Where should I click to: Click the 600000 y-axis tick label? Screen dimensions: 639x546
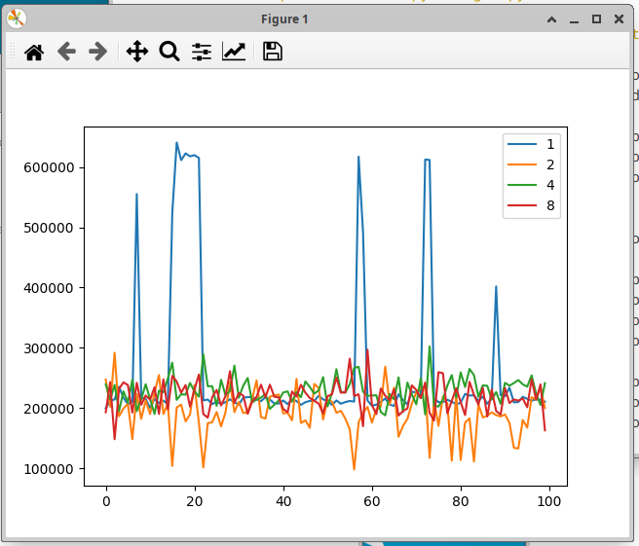[51, 167]
